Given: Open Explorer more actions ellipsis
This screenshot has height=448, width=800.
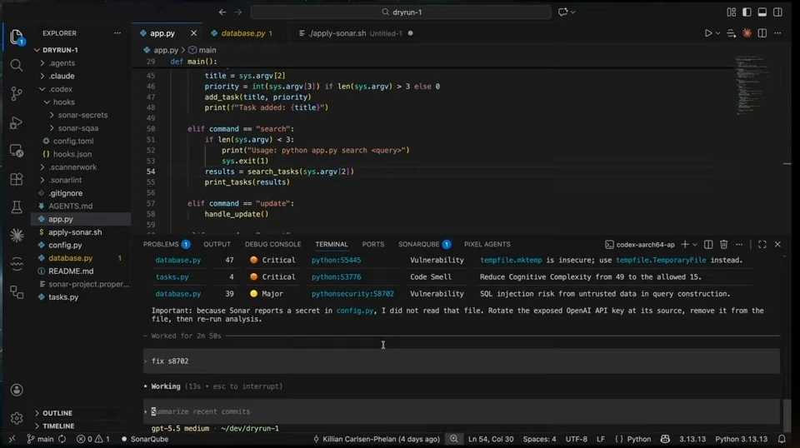Looking at the screenshot, I should [x=117, y=33].
